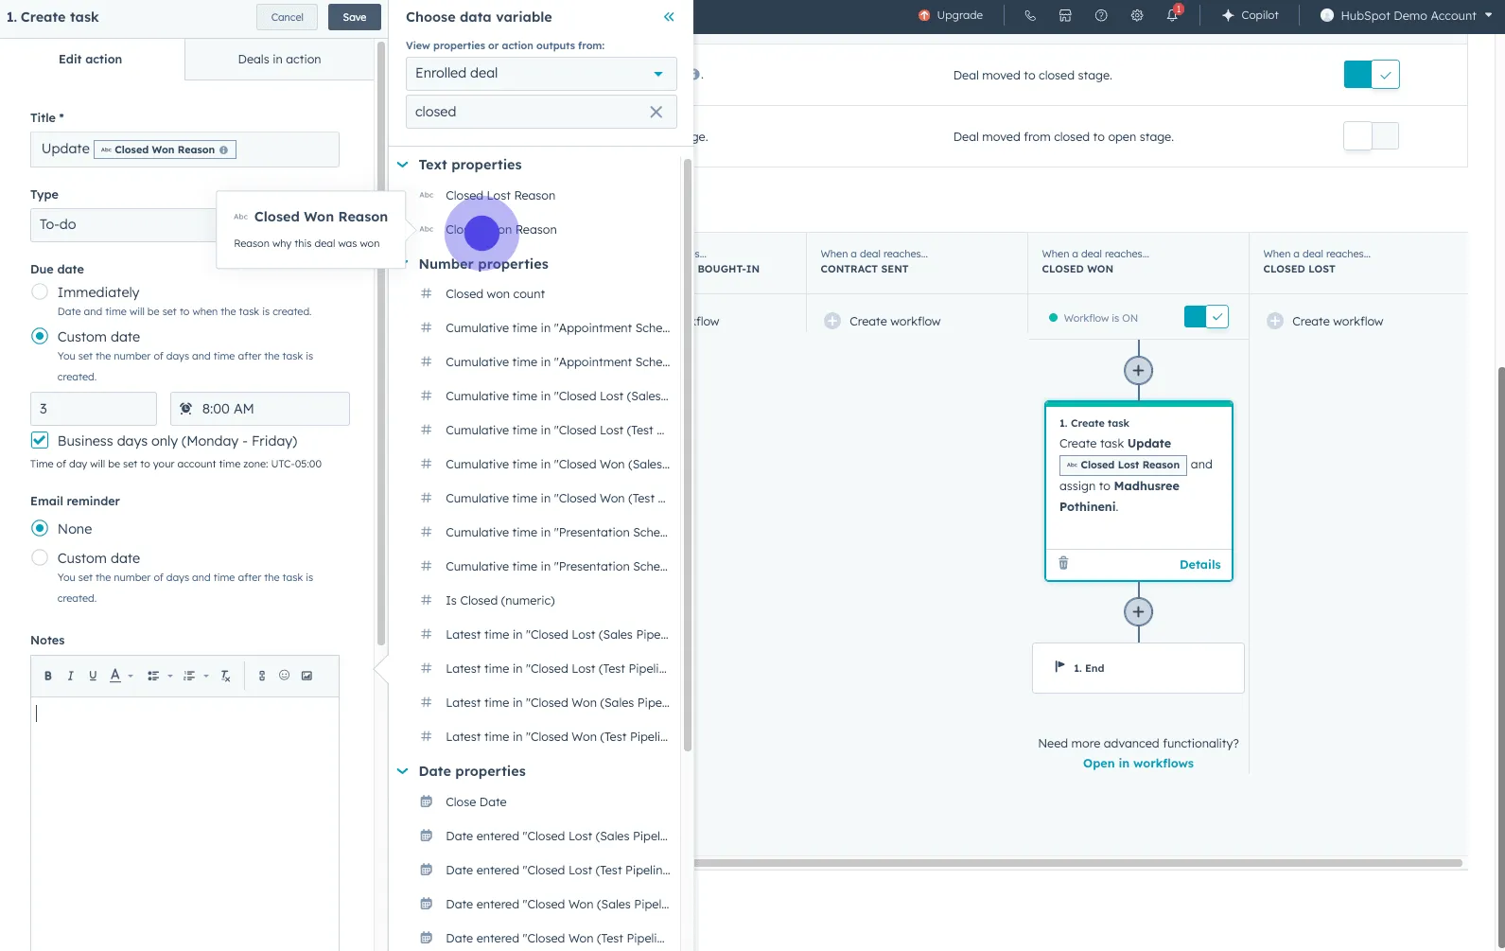This screenshot has width=1505, height=951.
Task: Switch to Deals in action tab
Action: pos(279,59)
